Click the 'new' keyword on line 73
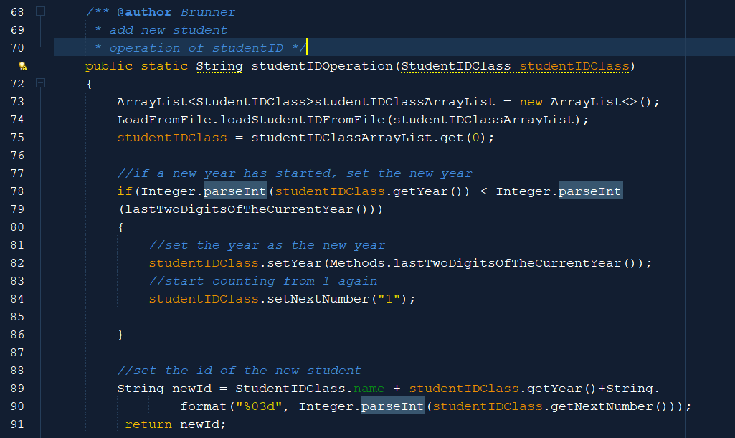 (531, 102)
